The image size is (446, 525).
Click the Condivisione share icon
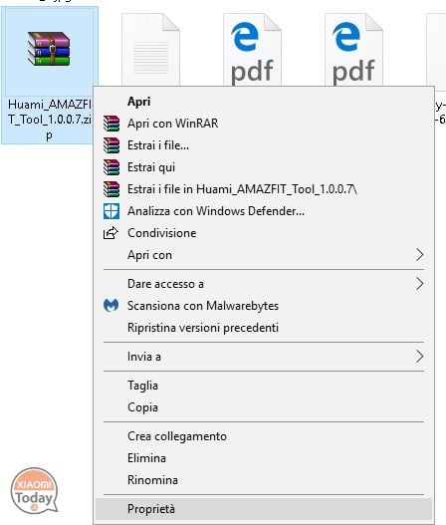111,233
